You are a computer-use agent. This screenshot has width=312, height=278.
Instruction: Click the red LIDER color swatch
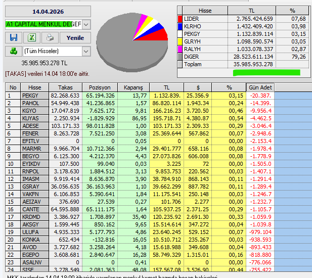point(180,19)
